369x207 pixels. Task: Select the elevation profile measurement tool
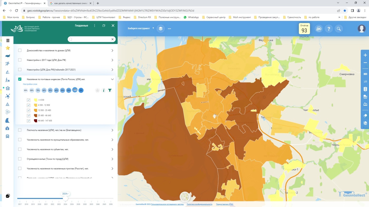point(365,104)
